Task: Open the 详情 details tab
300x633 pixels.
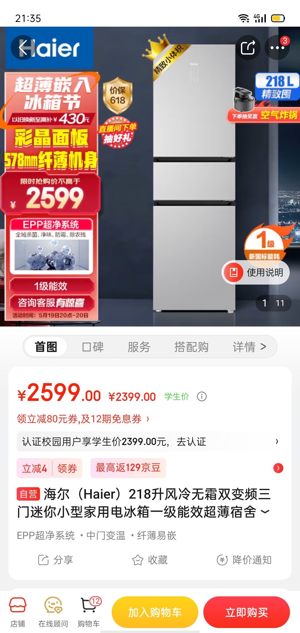Action: 249,347
